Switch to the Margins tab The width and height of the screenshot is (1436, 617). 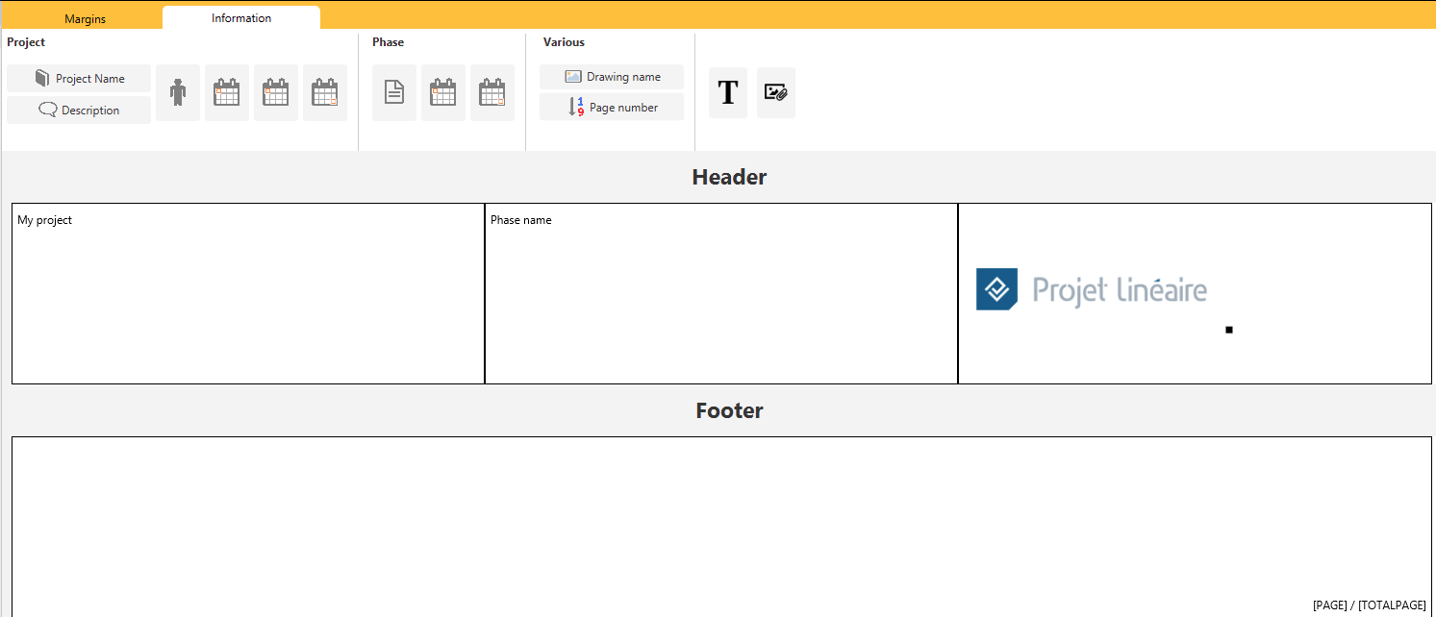85,19
